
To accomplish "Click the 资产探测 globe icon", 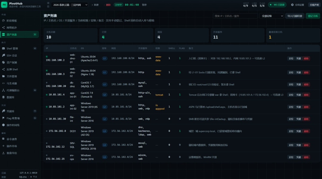I will [3, 62].
